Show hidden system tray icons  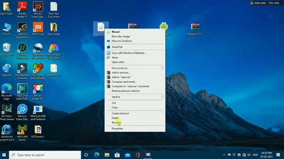click(x=224, y=155)
